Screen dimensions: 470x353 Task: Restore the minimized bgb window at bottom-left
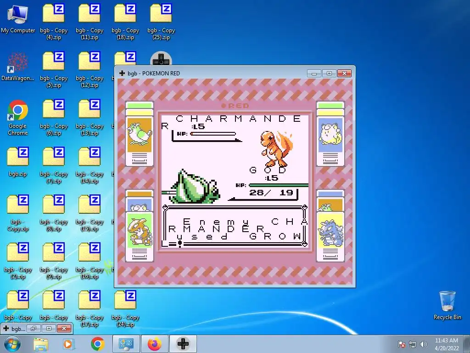click(x=34, y=329)
